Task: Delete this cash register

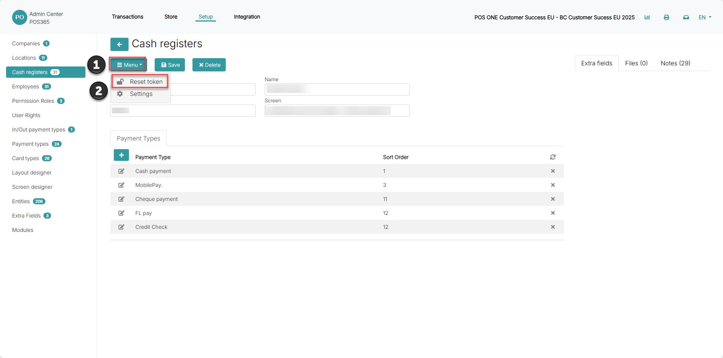Action: click(x=209, y=65)
